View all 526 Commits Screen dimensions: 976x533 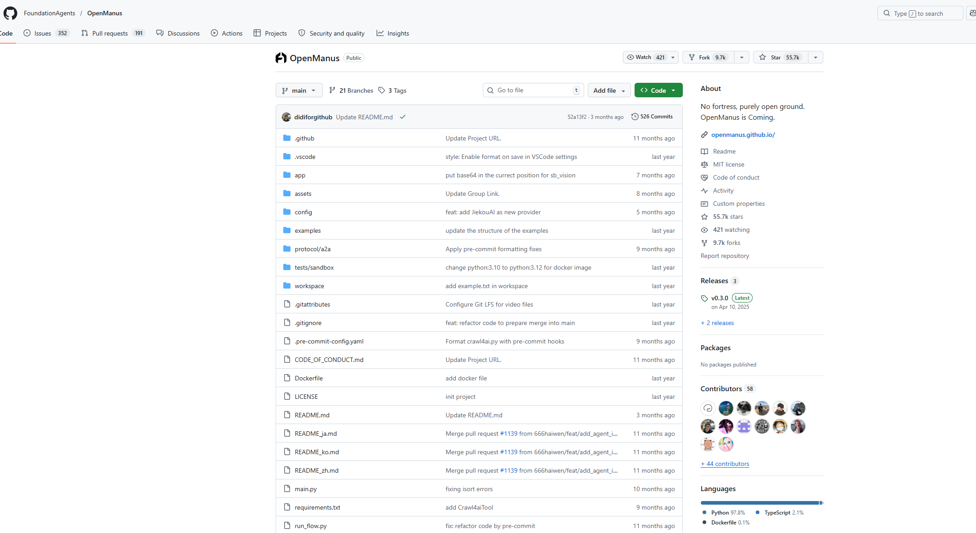click(652, 117)
